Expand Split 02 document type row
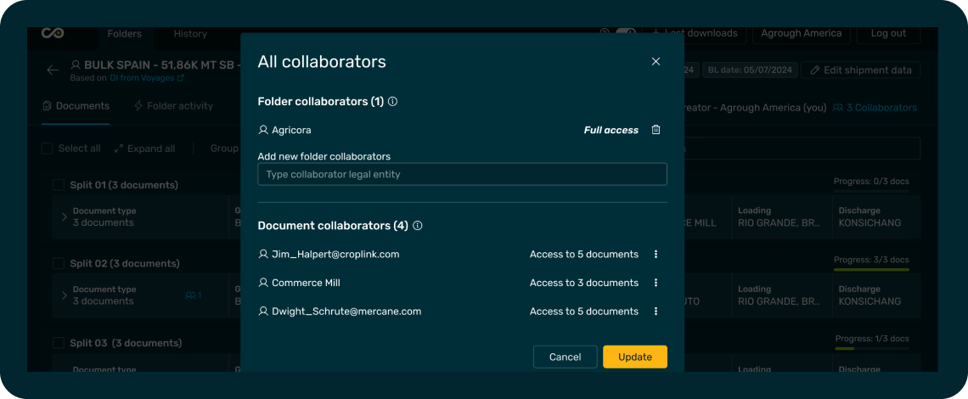This screenshot has height=399, width=968. click(65, 295)
